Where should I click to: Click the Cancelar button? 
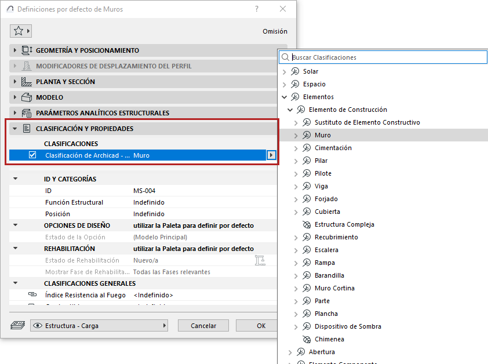click(203, 326)
